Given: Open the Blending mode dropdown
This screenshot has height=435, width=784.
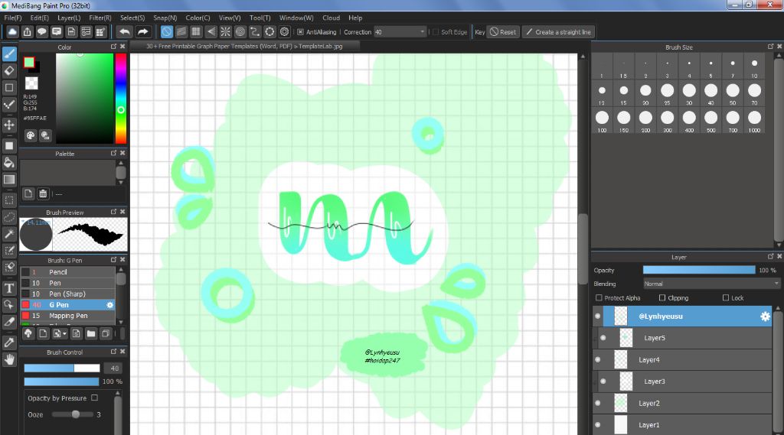Looking at the screenshot, I should pyautogui.click(x=711, y=284).
